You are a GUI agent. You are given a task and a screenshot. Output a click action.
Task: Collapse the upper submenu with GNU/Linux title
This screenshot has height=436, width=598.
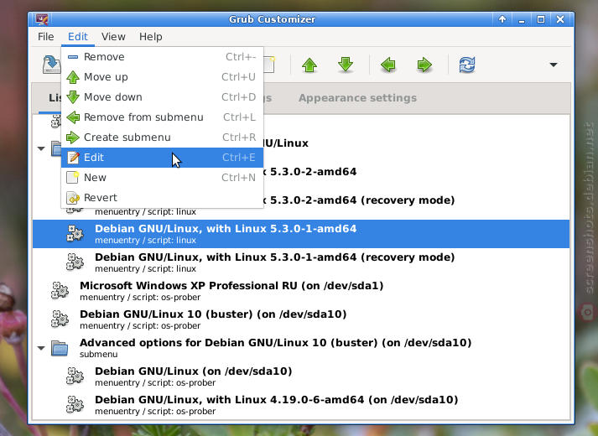(x=41, y=148)
